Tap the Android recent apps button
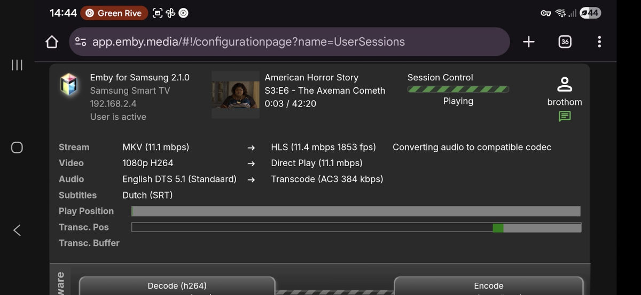The image size is (641, 295). (17, 65)
